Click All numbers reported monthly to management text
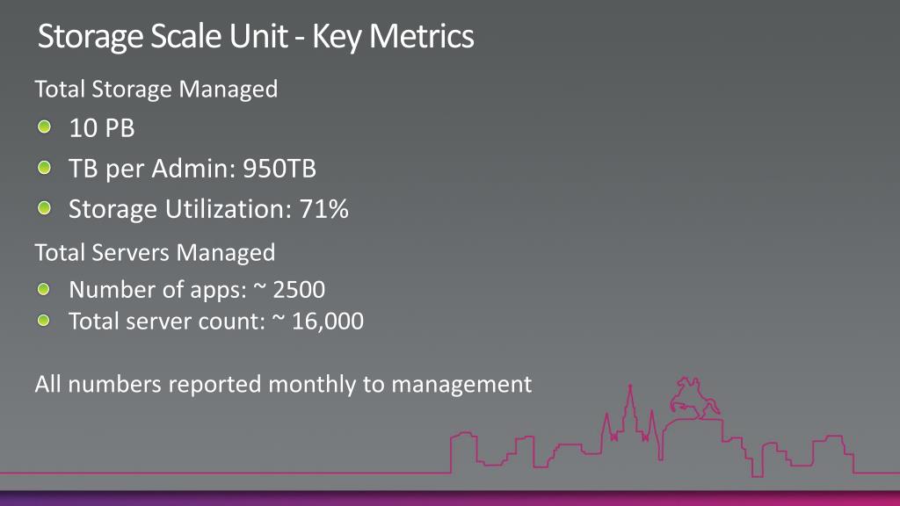This screenshot has width=900, height=506. click(x=283, y=385)
